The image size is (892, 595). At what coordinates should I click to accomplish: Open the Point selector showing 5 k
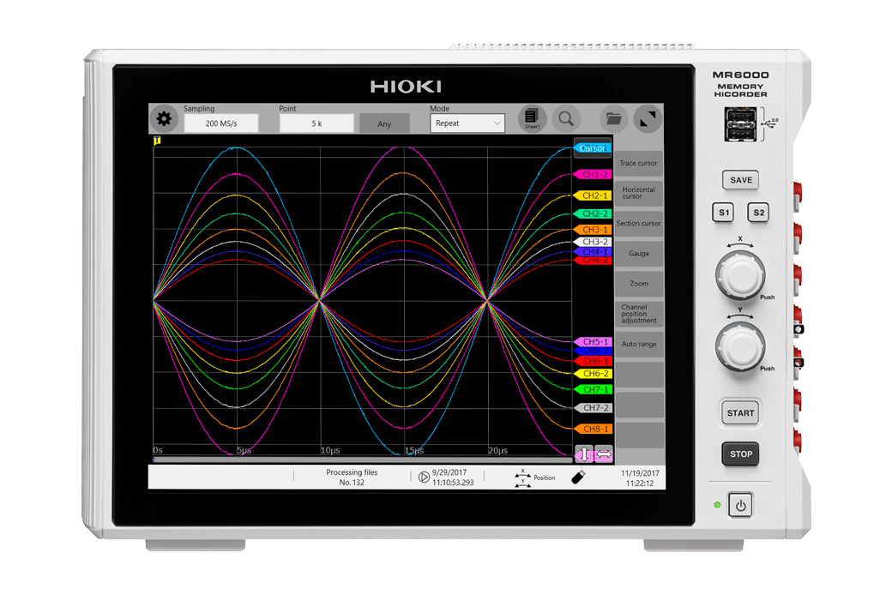coord(316,123)
